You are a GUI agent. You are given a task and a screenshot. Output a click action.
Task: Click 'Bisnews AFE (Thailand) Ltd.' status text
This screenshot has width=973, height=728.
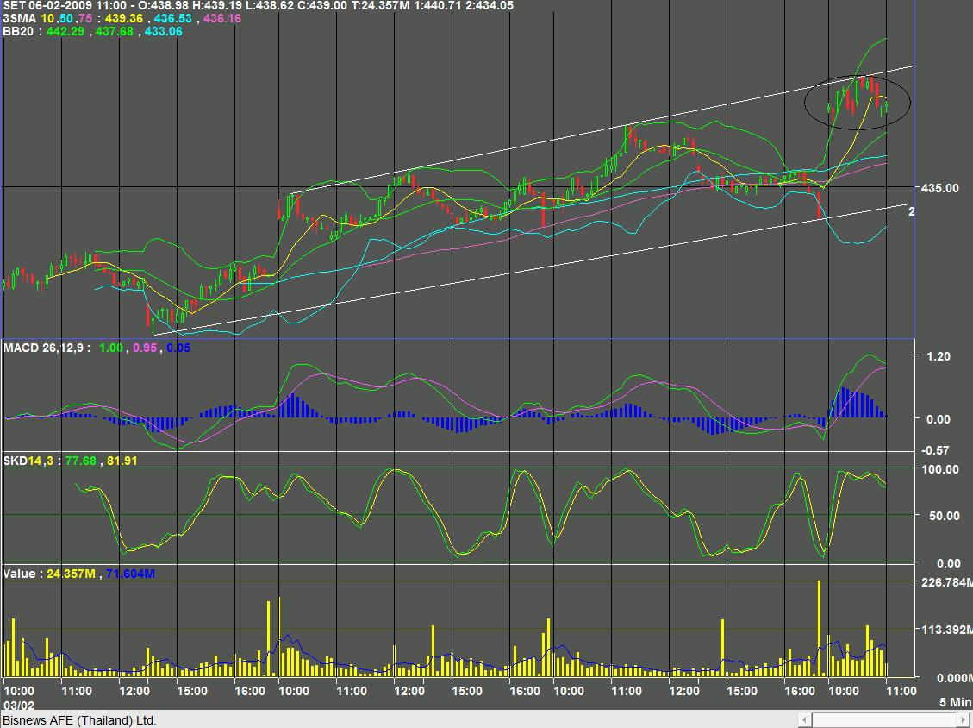click(x=79, y=720)
